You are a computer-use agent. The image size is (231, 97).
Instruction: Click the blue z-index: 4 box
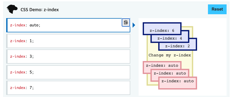click(x=170, y=38)
